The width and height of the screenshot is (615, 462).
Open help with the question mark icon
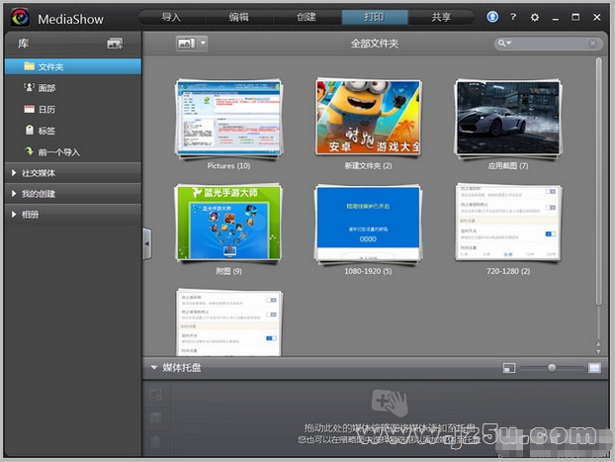click(513, 17)
